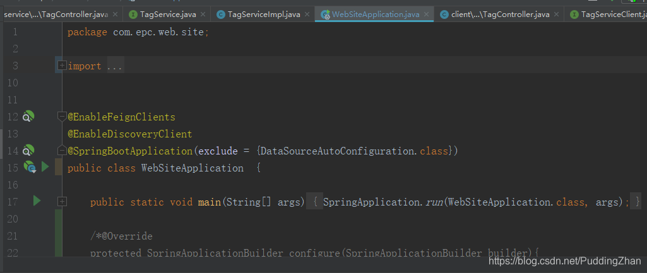Select the WebSiteApplication.java tab
647x273 pixels.
[x=376, y=15]
